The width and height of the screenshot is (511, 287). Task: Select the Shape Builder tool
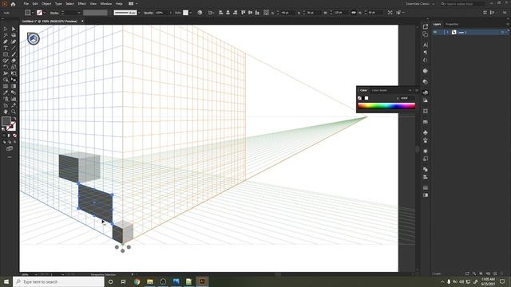[6, 80]
